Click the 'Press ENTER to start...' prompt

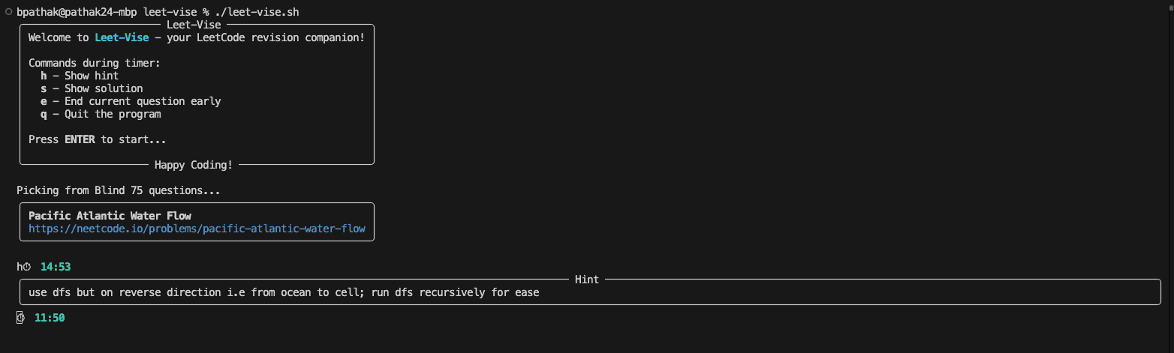point(98,139)
